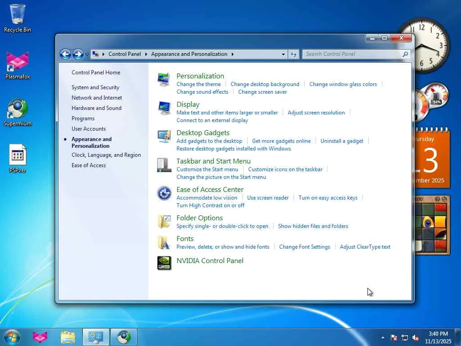Screen dimensions: 461x346
Task: Open Control Panel Home in sidebar
Action: 96,73
